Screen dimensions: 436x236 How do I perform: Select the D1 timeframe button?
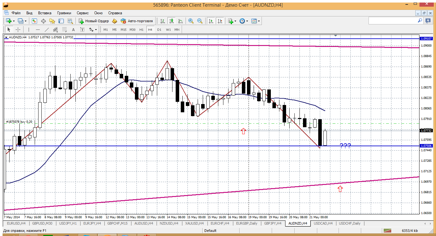click(x=159, y=29)
